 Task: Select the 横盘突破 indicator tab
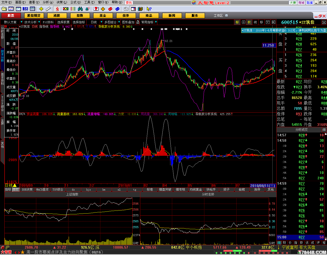point(165,190)
